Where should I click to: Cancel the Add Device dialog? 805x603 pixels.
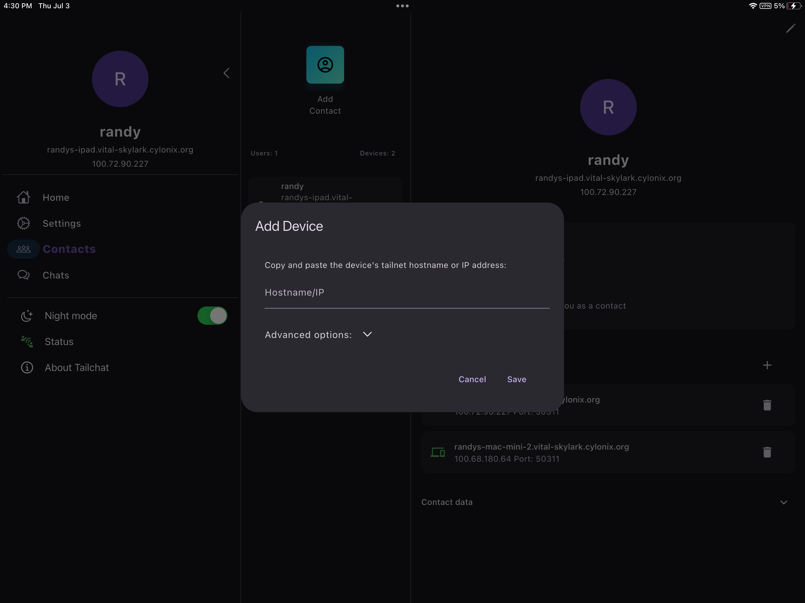pos(472,379)
